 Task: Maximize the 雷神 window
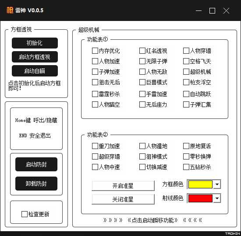click(212, 11)
